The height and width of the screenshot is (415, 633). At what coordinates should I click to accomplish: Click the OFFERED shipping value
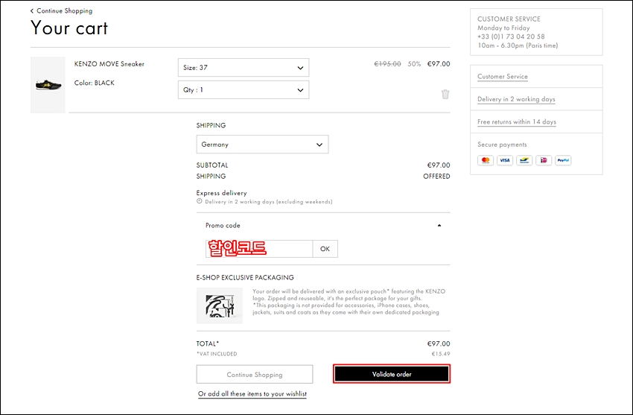tap(436, 176)
